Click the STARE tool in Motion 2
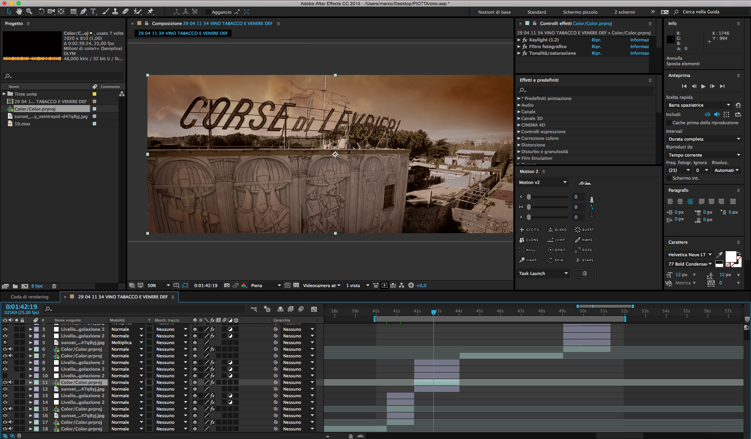The image size is (751, 439). tap(584, 260)
